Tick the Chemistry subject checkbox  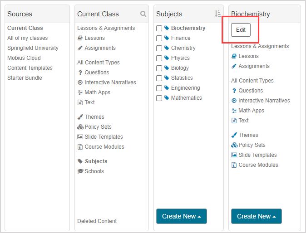click(x=159, y=48)
